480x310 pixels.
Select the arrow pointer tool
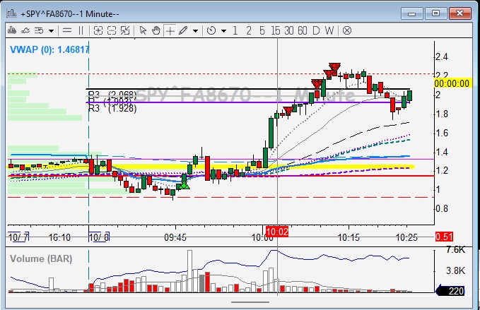[143, 30]
